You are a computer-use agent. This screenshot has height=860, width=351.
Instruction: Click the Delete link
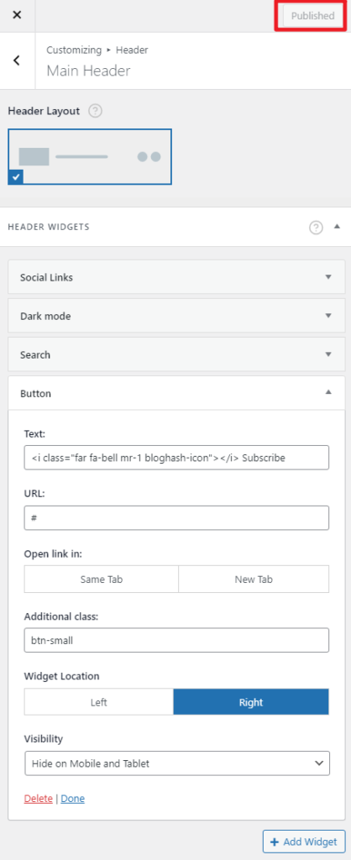pyautogui.click(x=39, y=799)
